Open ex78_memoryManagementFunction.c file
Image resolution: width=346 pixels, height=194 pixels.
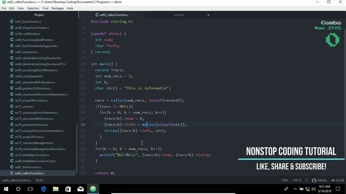tap(41, 149)
